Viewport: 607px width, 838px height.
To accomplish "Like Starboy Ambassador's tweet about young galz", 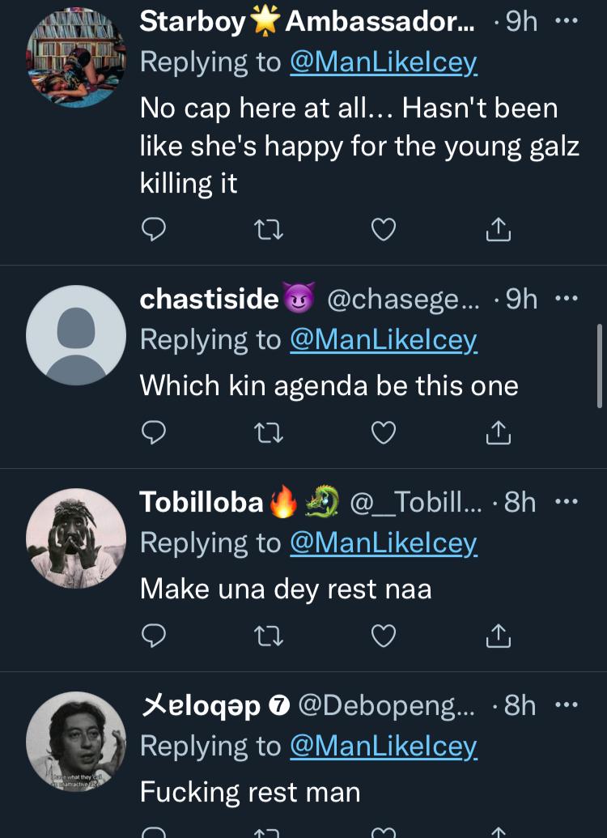I will point(383,232).
